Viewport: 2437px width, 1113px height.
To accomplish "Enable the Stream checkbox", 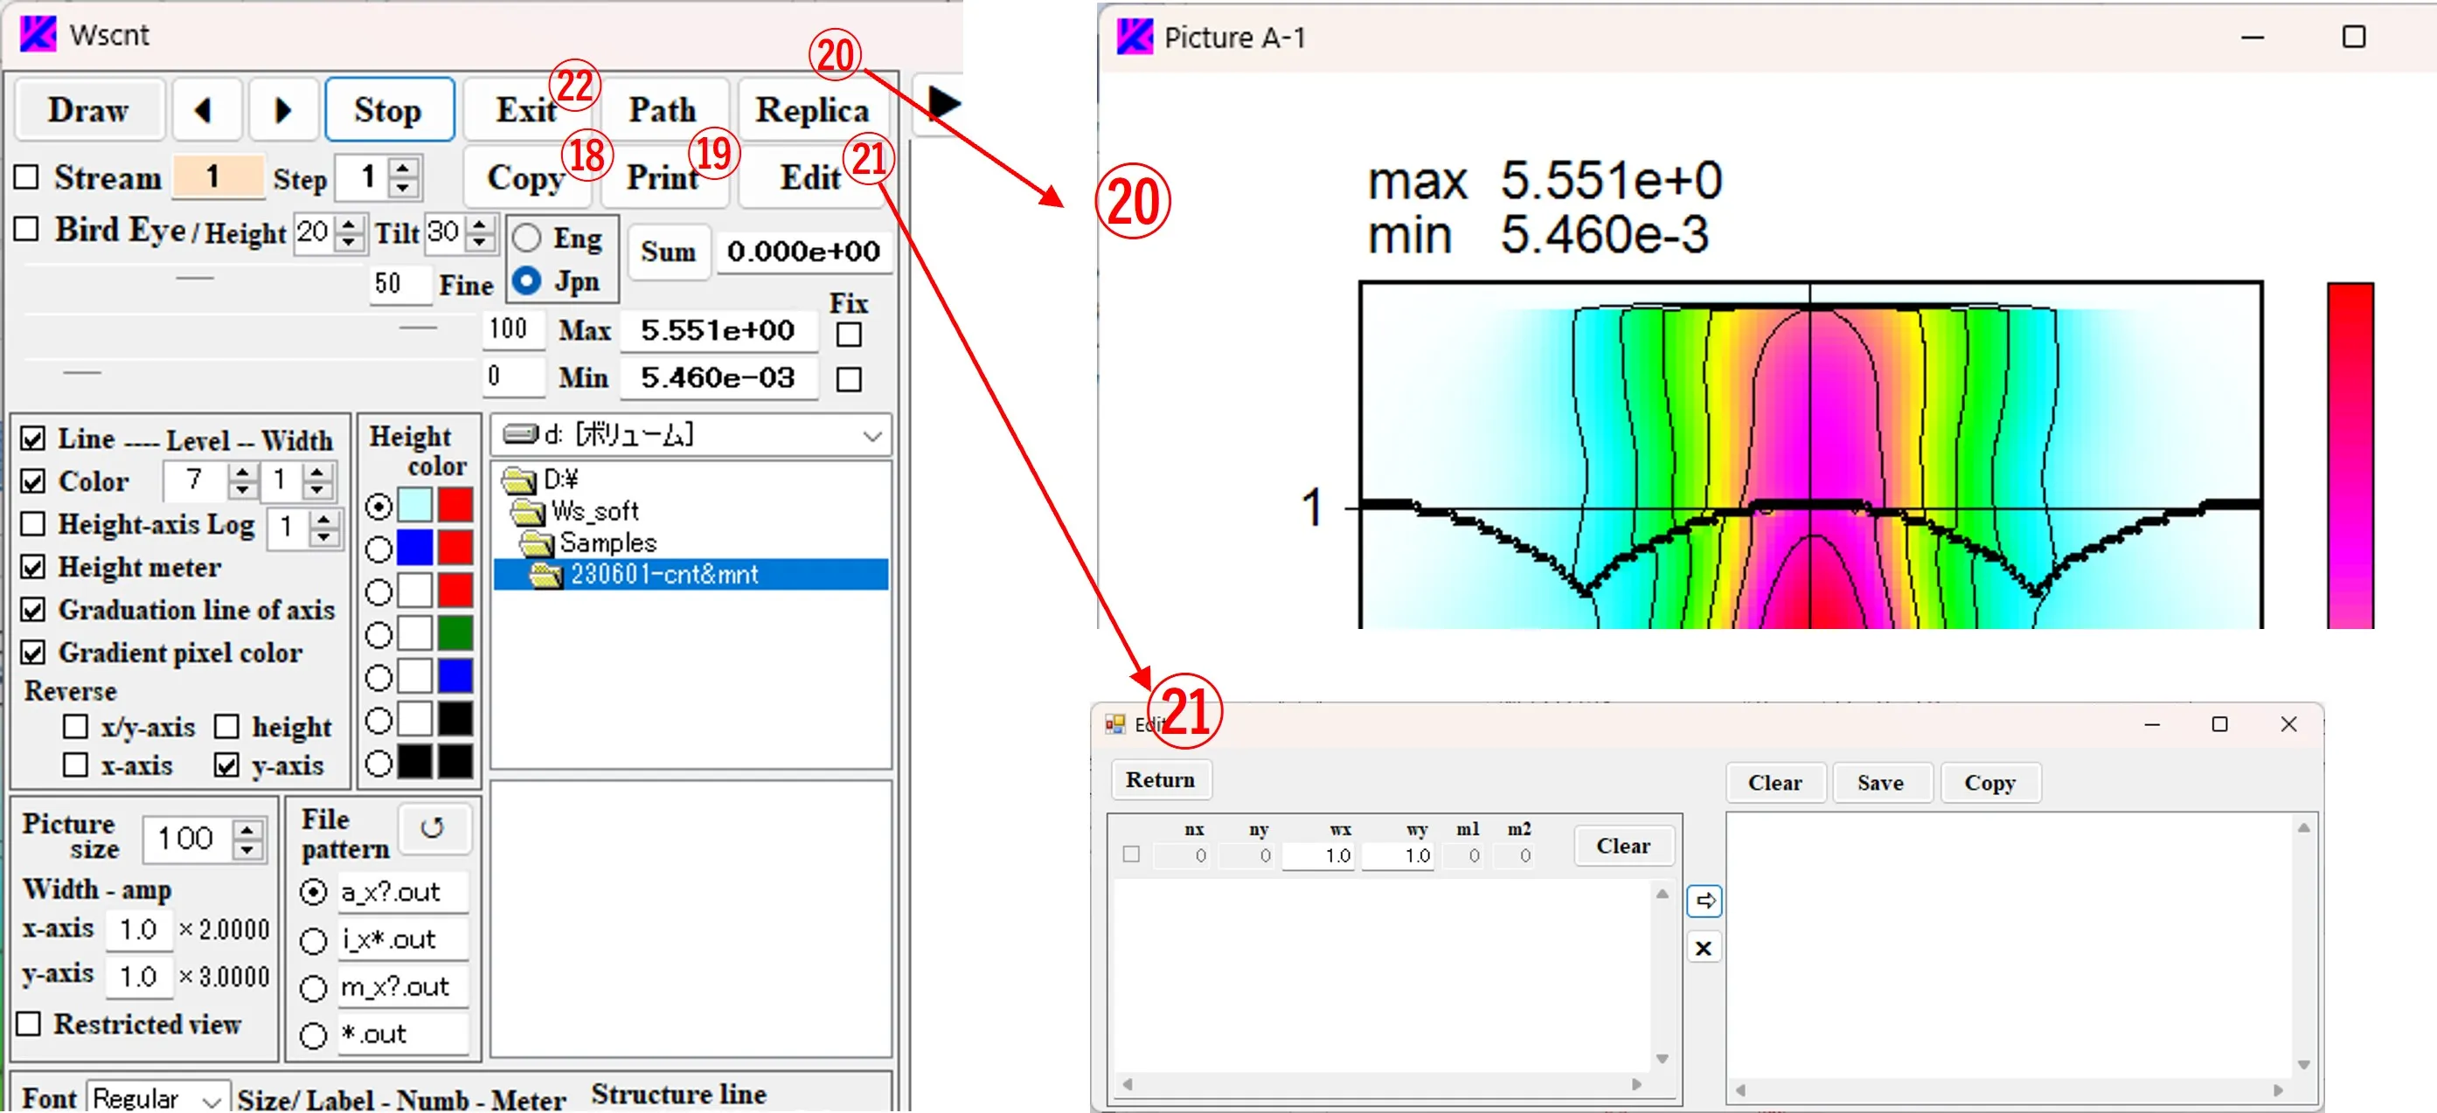I will (27, 177).
